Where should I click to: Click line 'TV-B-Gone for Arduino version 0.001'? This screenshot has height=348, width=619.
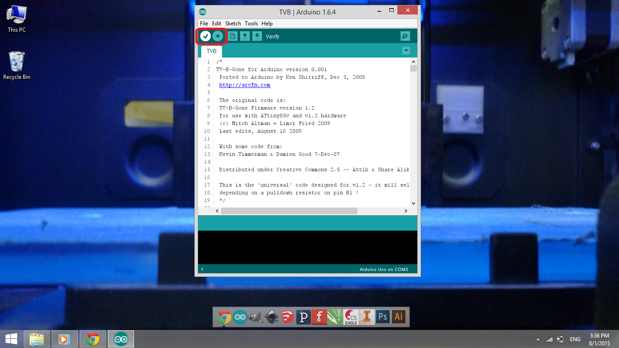[x=271, y=69]
